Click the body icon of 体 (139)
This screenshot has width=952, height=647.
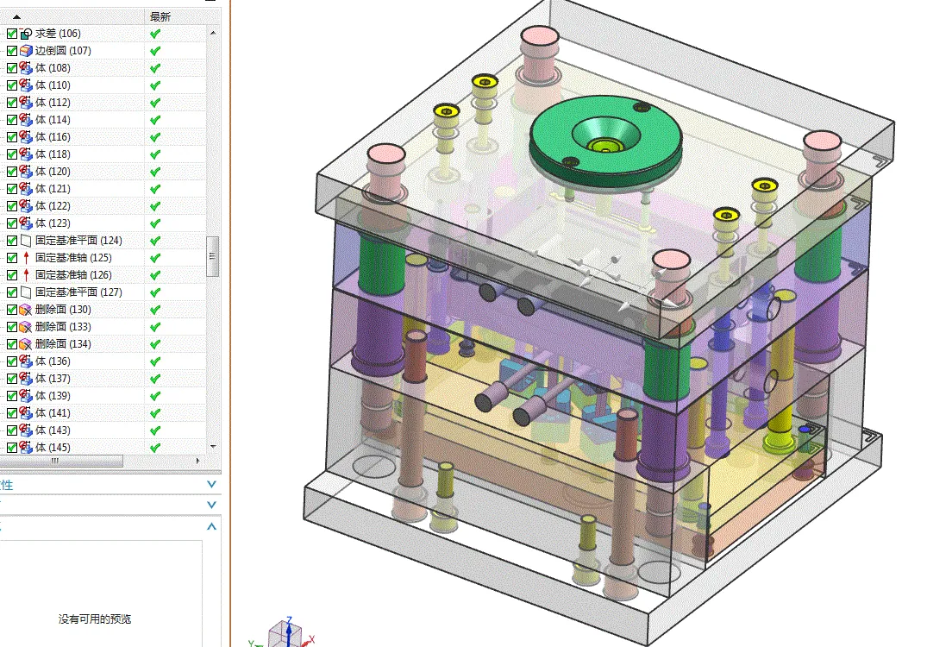click(26, 396)
